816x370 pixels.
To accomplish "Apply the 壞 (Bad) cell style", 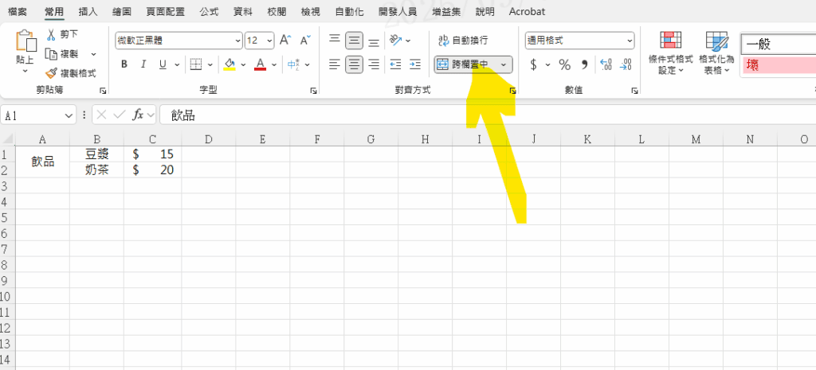I will click(777, 65).
